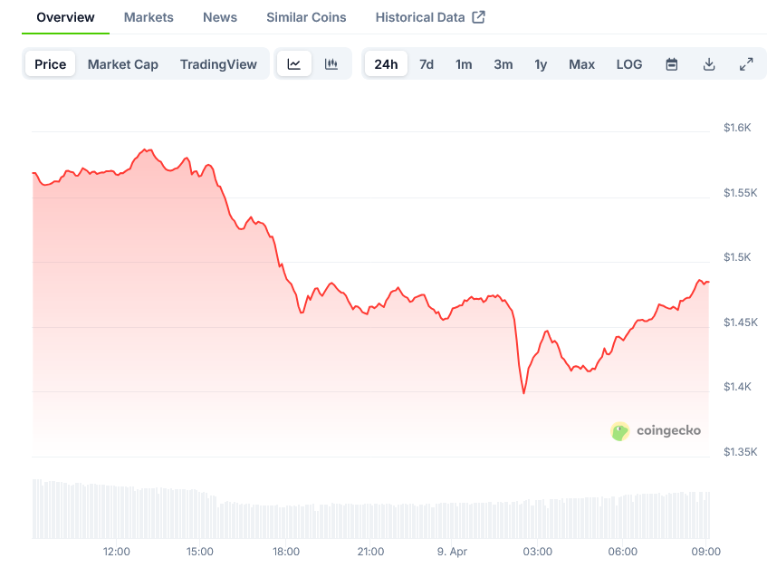
Task: Select the Price chart mode
Action: click(51, 64)
